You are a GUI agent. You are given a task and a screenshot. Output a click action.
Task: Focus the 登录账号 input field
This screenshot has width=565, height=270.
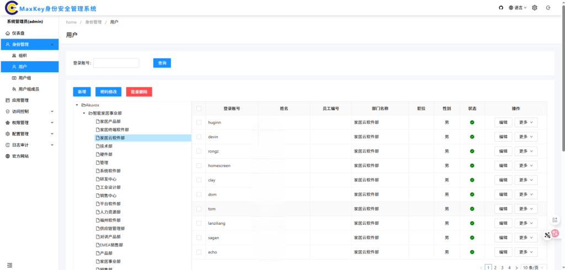pos(116,63)
